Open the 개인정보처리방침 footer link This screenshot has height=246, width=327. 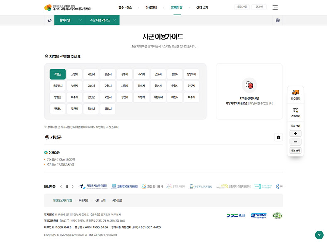point(62,200)
